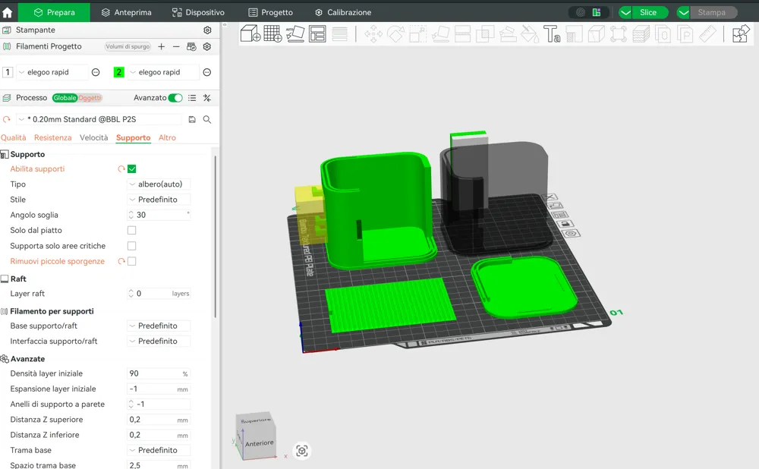
Task: Uncheck the Abilita supporti checkbox
Action: coord(131,169)
